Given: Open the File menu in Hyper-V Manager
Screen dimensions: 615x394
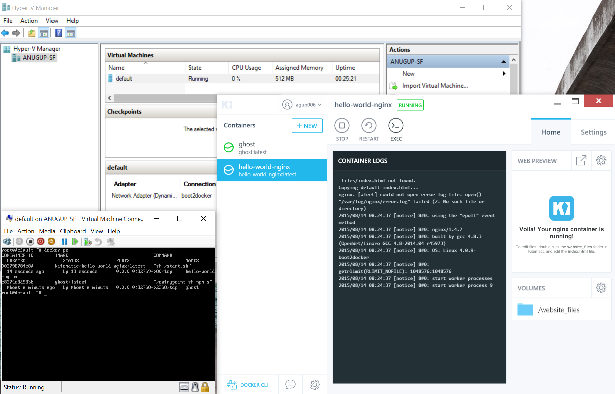Looking at the screenshot, I should [8, 21].
